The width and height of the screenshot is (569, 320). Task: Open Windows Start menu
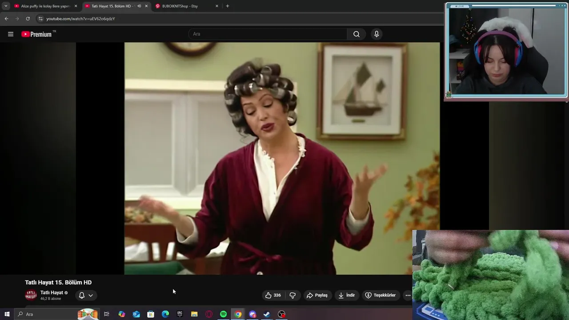pyautogui.click(x=7, y=314)
